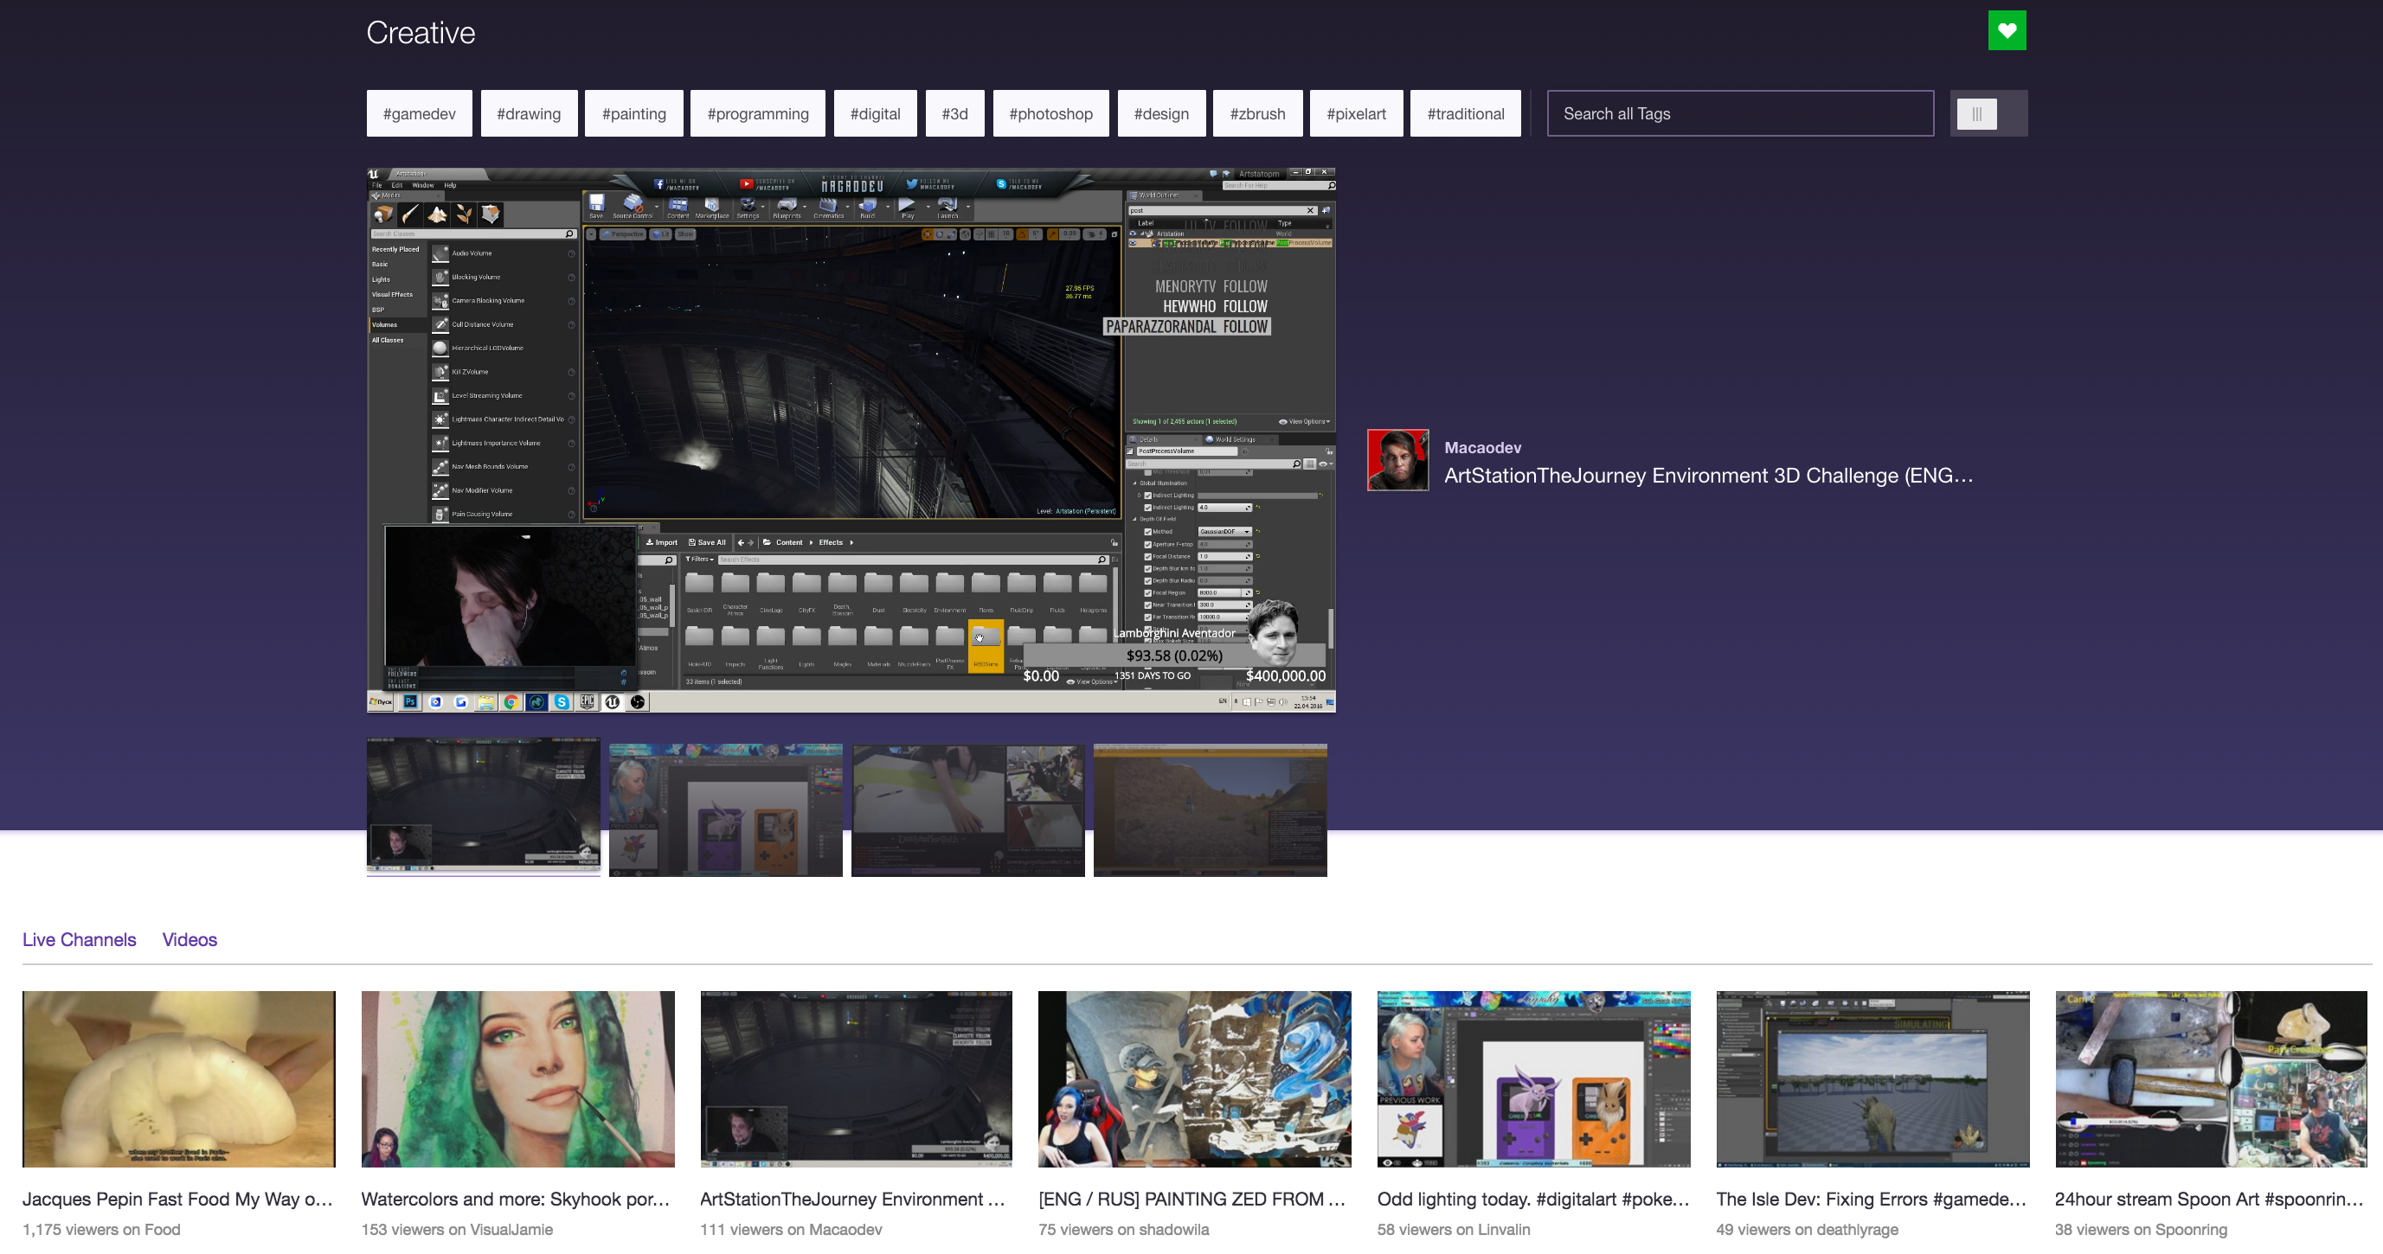Screen dimensions: 2383x1254
Task: Switch to the World Settings tab
Action: point(1236,440)
